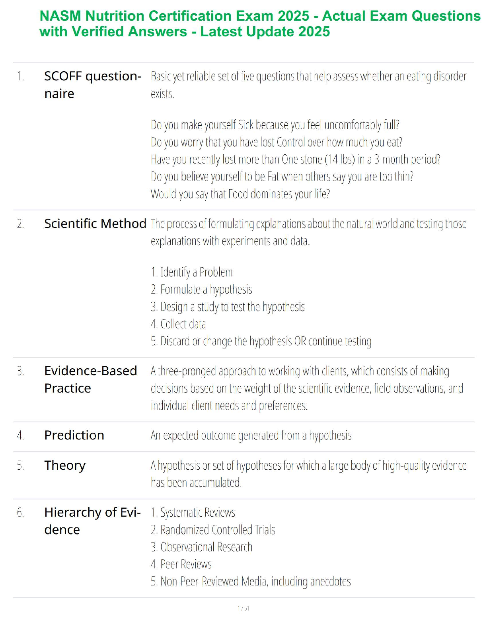Click the line "4. Collect data"
The height and width of the screenshot is (630, 487).
pos(178,324)
